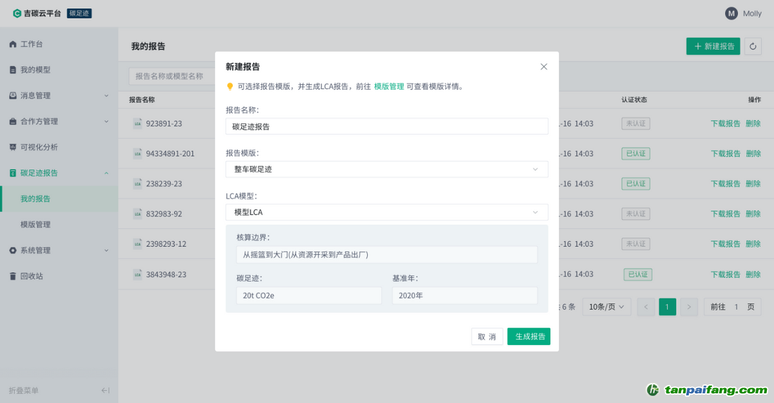Open the 10条/页 page size dropdown

click(607, 307)
